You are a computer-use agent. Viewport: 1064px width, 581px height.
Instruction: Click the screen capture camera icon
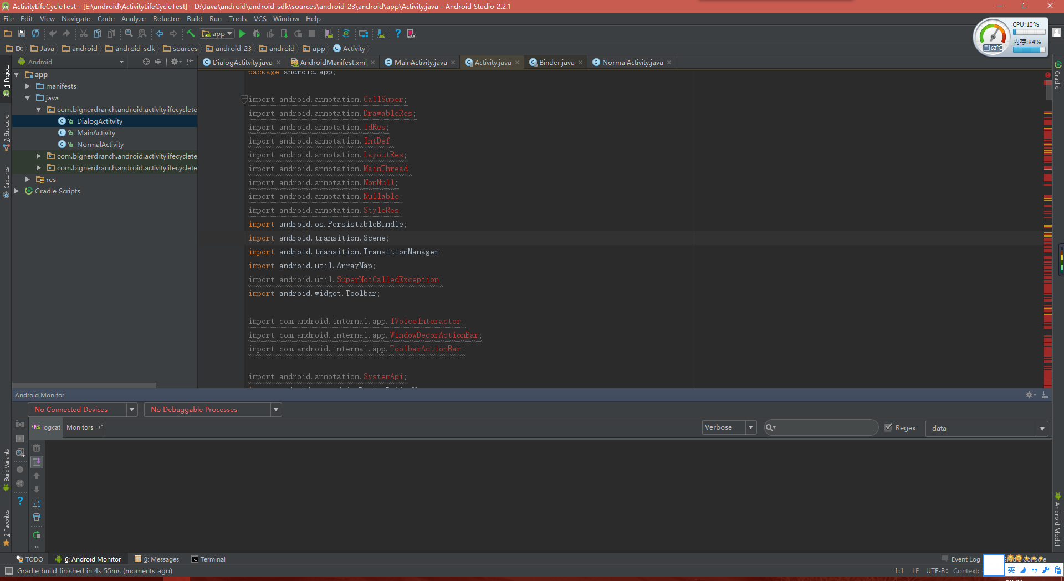click(20, 425)
